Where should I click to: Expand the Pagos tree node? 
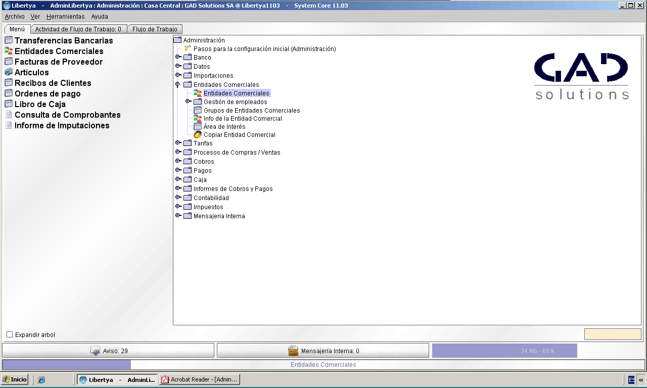pyautogui.click(x=178, y=170)
